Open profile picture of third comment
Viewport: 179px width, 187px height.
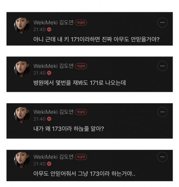(22, 115)
